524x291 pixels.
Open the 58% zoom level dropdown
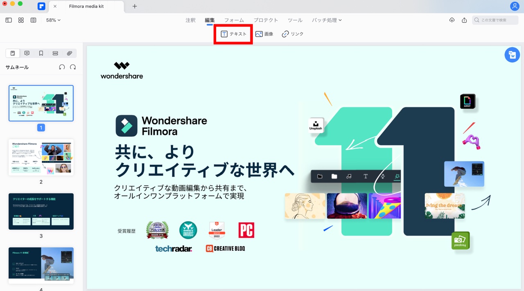53,20
